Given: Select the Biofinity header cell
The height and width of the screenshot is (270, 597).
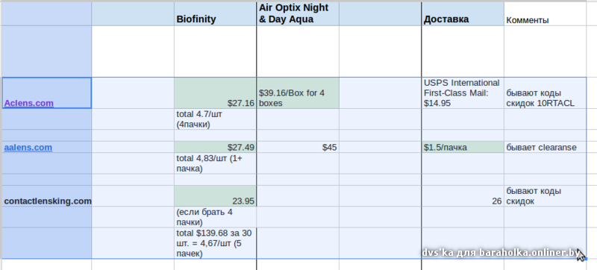Looking at the screenshot, I should pos(215,14).
